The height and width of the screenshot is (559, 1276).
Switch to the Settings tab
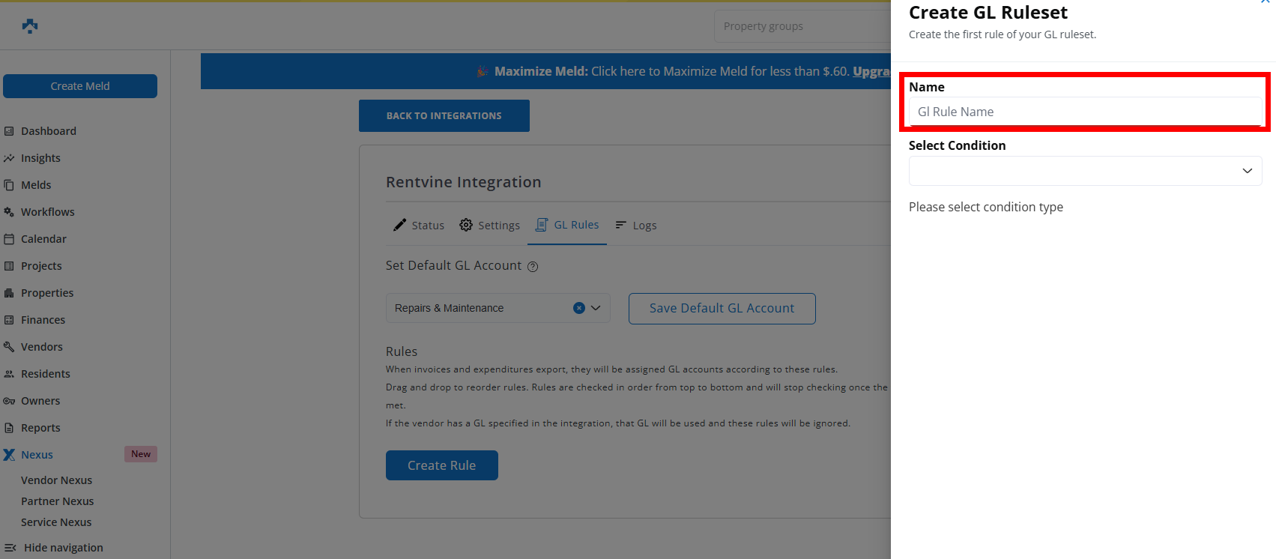pos(490,226)
